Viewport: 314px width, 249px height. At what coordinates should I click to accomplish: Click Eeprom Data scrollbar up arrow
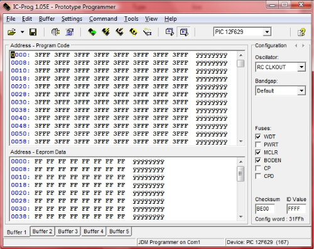click(241, 162)
